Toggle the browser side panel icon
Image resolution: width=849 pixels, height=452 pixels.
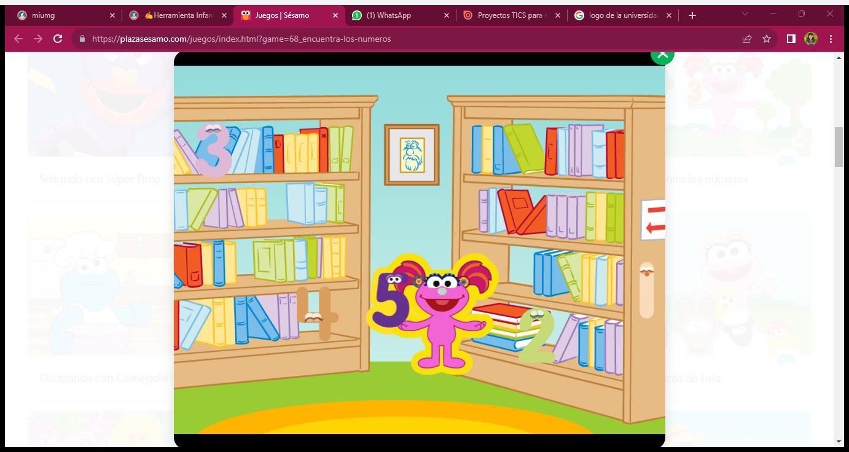(x=791, y=39)
